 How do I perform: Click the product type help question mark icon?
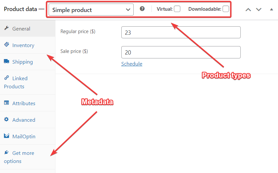click(142, 9)
